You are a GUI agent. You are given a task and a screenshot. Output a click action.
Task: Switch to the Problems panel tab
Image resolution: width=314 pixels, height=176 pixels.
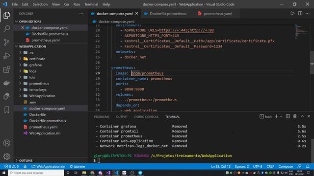tap(102, 116)
